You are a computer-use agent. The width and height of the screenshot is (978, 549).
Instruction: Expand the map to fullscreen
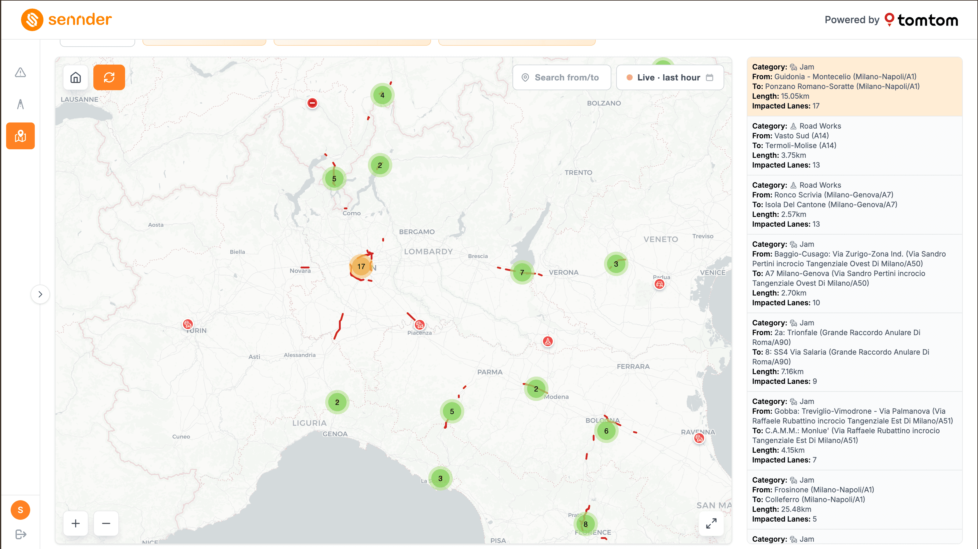[x=711, y=523]
